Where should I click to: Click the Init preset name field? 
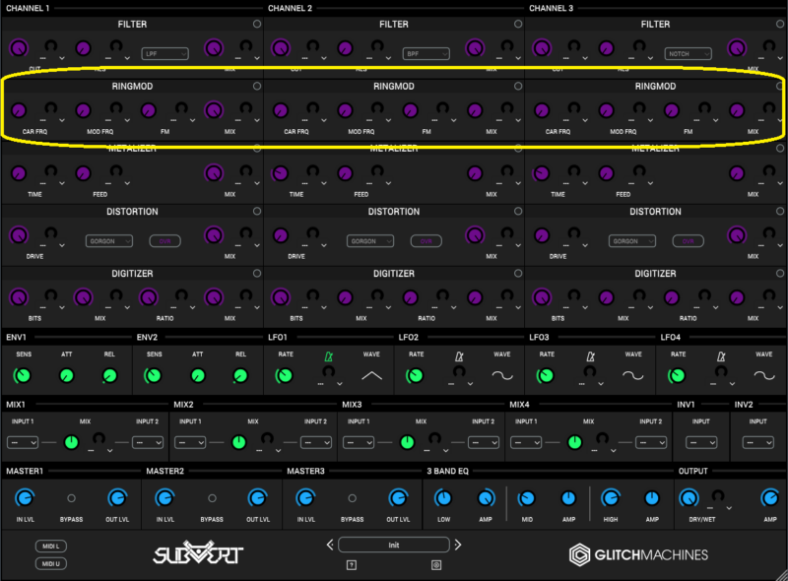[x=394, y=545]
